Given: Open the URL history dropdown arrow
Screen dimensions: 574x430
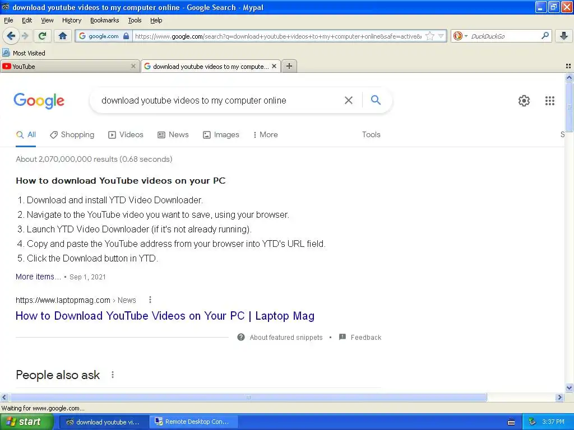Looking at the screenshot, I should [x=441, y=36].
